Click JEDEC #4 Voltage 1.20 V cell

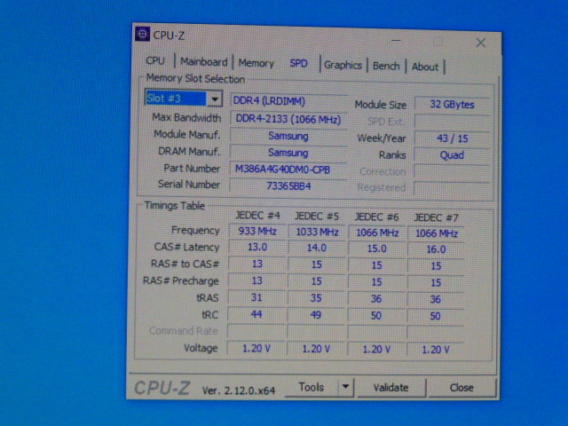point(257,349)
